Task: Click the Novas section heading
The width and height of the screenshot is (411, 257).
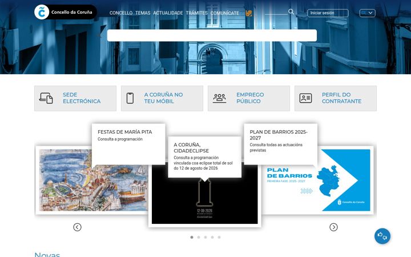Action: [x=47, y=254]
